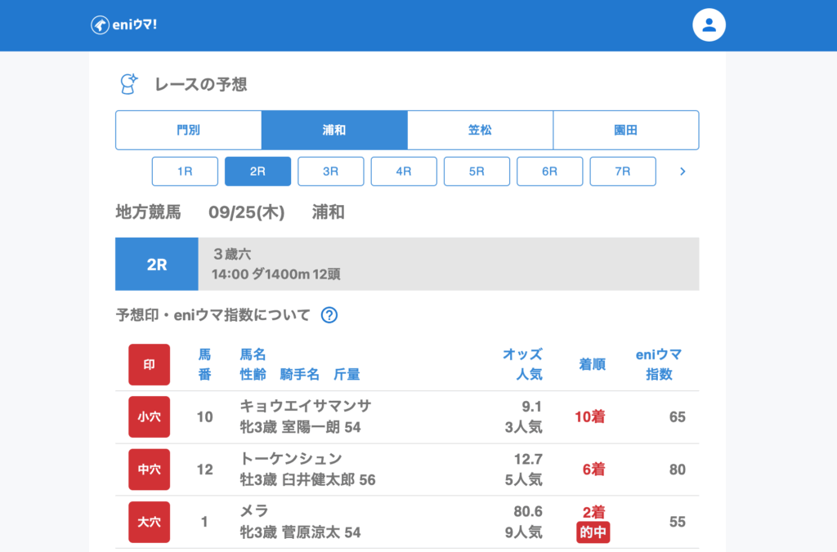This screenshot has width=837, height=552.
Task: Click the オッズ人気 column header
Action: click(x=522, y=364)
